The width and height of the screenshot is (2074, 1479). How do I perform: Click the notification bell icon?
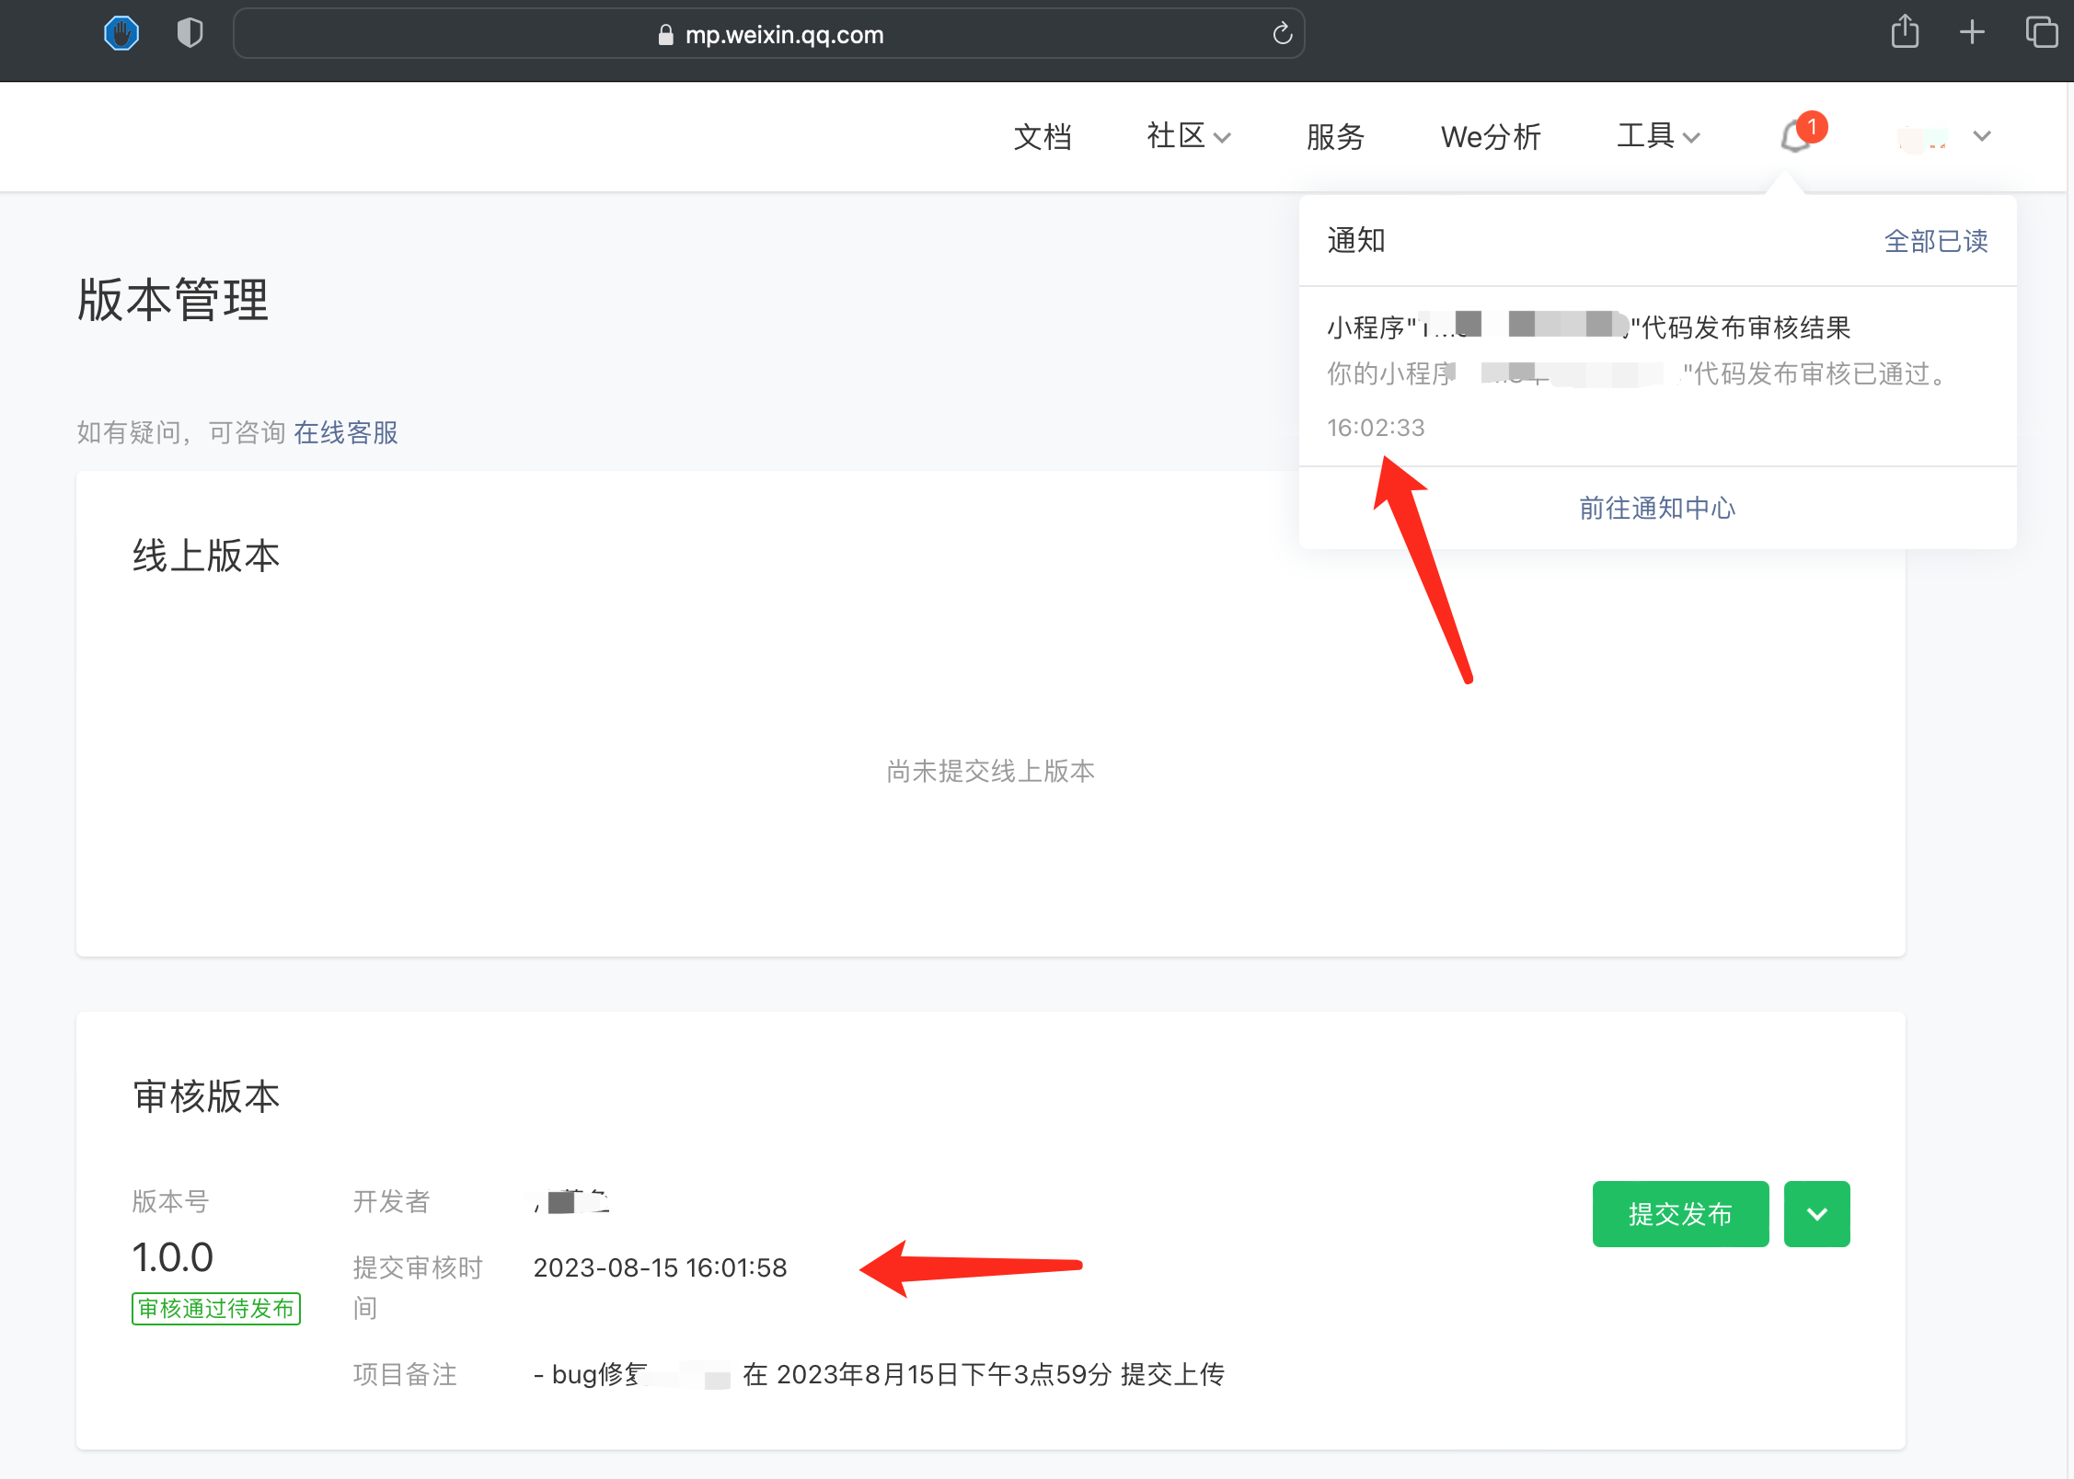pyautogui.click(x=1795, y=137)
